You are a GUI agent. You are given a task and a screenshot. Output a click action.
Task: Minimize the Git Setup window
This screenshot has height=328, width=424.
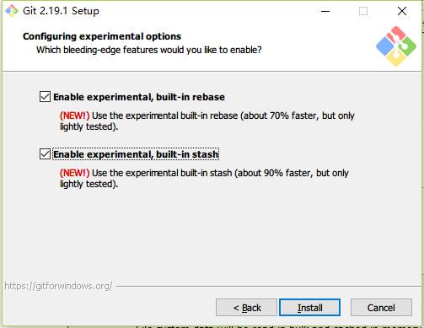tap(325, 11)
